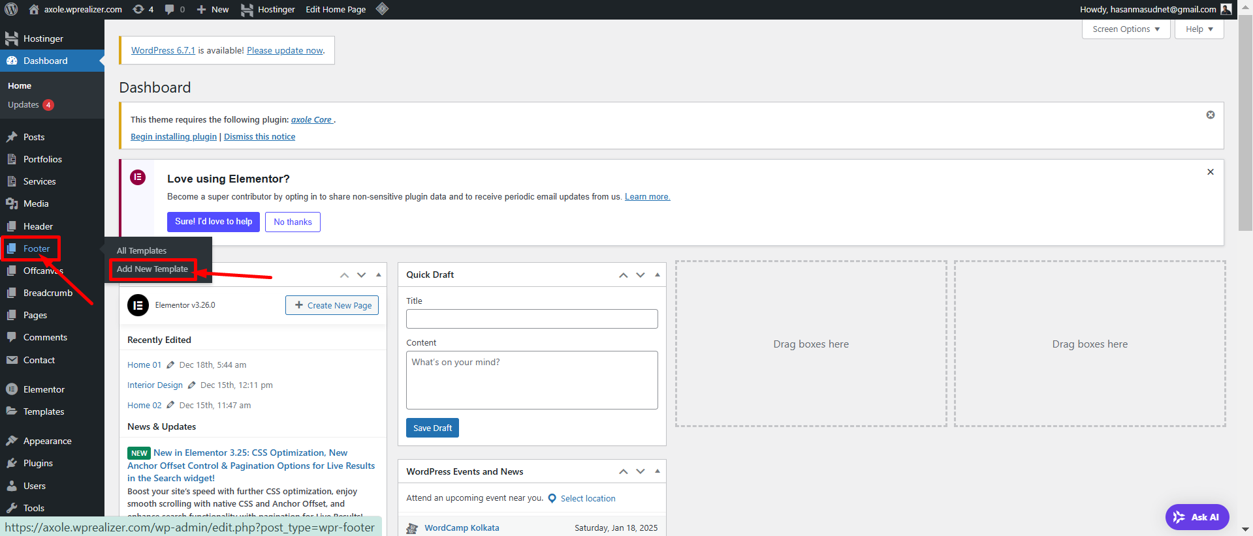Click the Users icon in sidebar
The image size is (1253, 536).
[12, 486]
